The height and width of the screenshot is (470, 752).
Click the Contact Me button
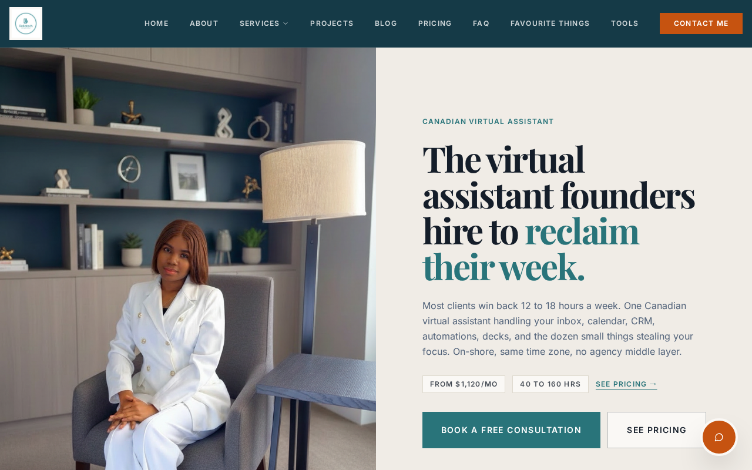tap(701, 23)
